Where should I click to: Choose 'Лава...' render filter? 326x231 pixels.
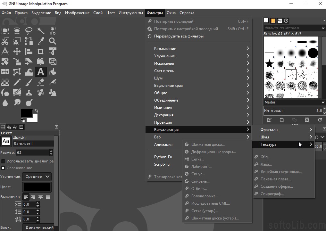coord(283,164)
